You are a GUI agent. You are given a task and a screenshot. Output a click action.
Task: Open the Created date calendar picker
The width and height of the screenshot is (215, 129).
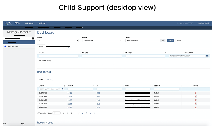tap(62, 89)
